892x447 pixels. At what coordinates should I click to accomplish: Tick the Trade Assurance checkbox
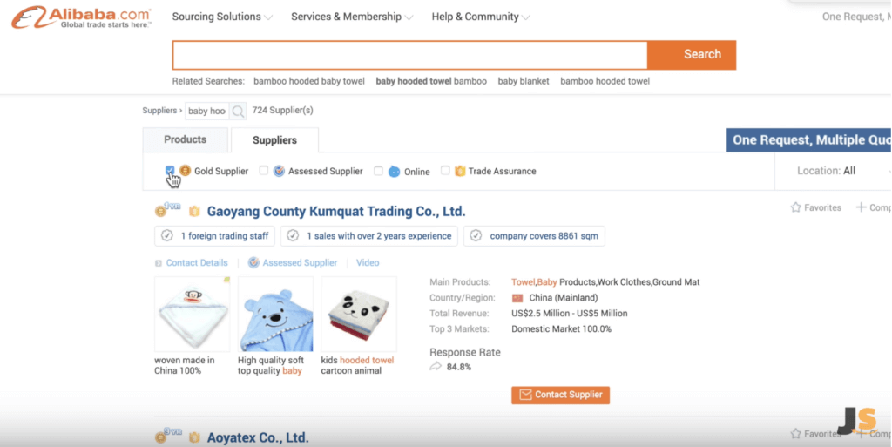(445, 170)
